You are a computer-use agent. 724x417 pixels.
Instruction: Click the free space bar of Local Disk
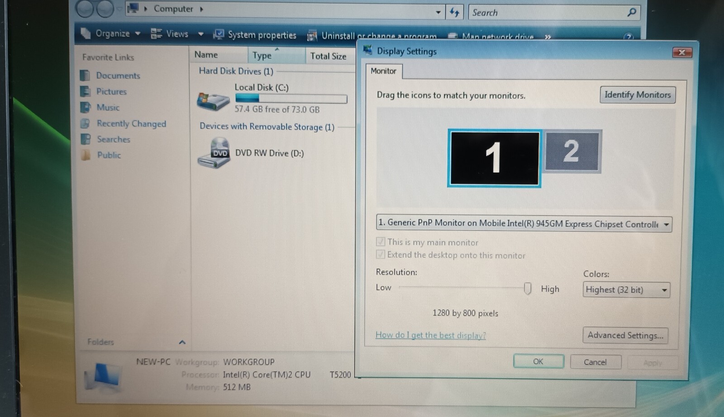pos(291,98)
